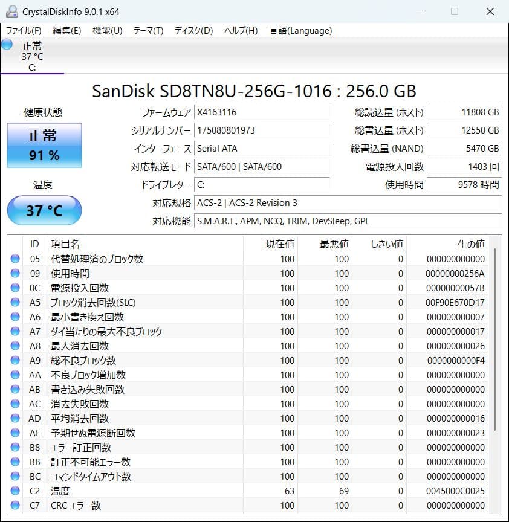This screenshot has height=522, width=509.
Task: Select the blue indicator for 総不良ブロック数
Action: [15, 360]
